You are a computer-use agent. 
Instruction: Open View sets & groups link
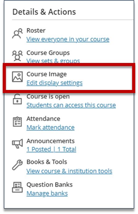pyautogui.click(x=53, y=61)
